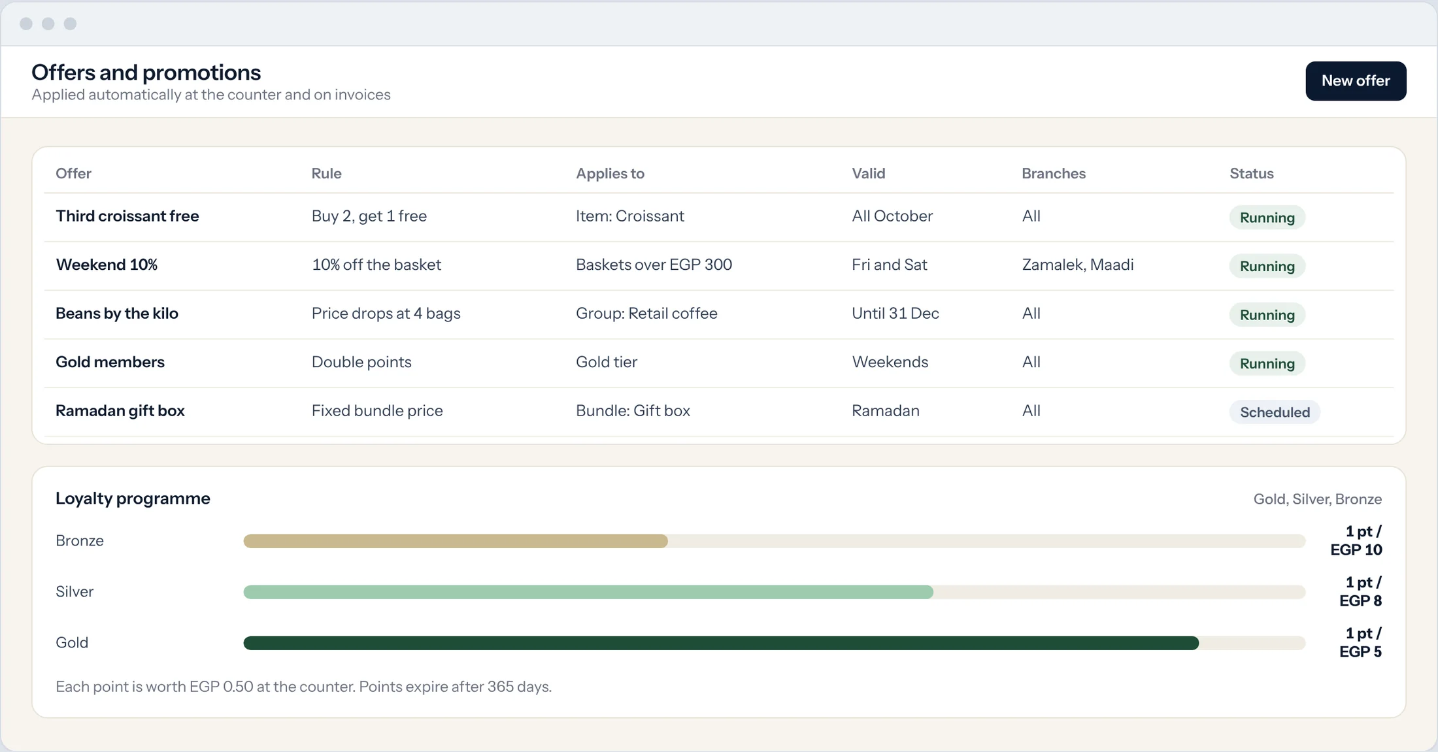Click the 'All October' validity cell

[x=892, y=216]
